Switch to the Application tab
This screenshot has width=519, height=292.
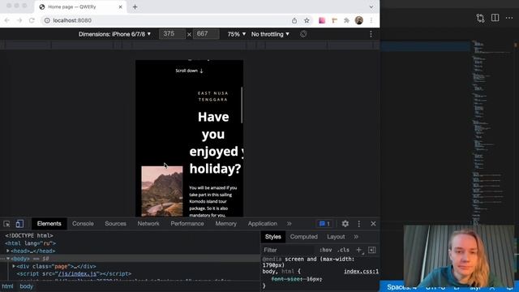pos(263,224)
